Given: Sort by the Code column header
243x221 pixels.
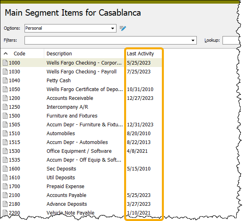Looking at the screenshot, I should pos(19,54).
